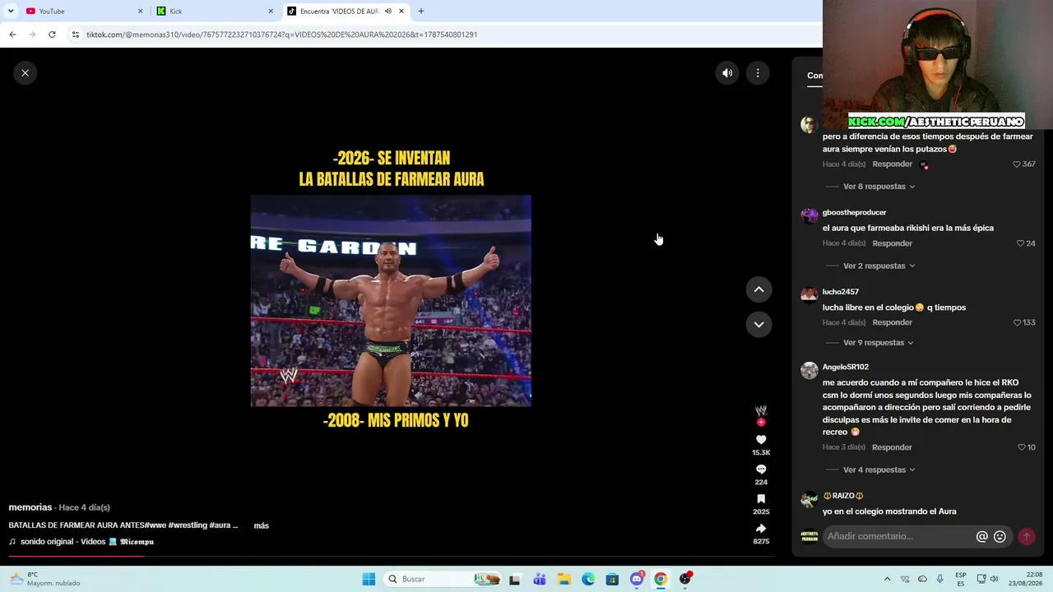Screen dimensions: 1053x592
Task: Launch Microsoft Edge from the taskbar
Action: pos(588,579)
